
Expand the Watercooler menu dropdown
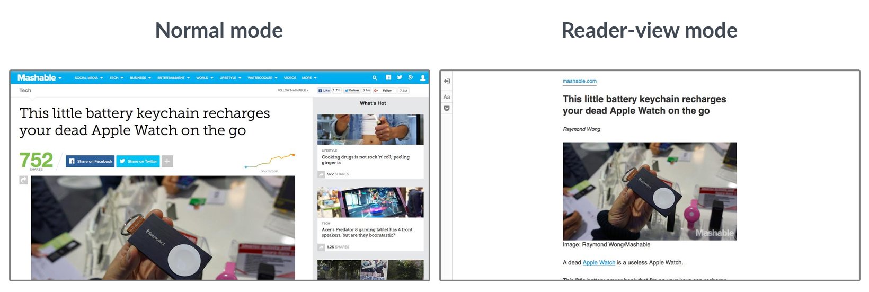click(x=262, y=78)
